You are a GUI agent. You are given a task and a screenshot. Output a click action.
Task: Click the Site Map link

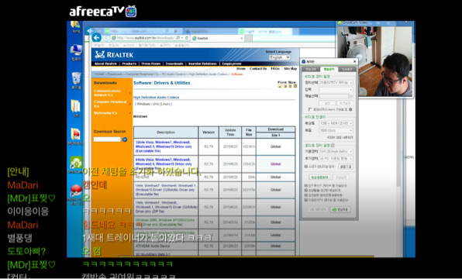290,69
